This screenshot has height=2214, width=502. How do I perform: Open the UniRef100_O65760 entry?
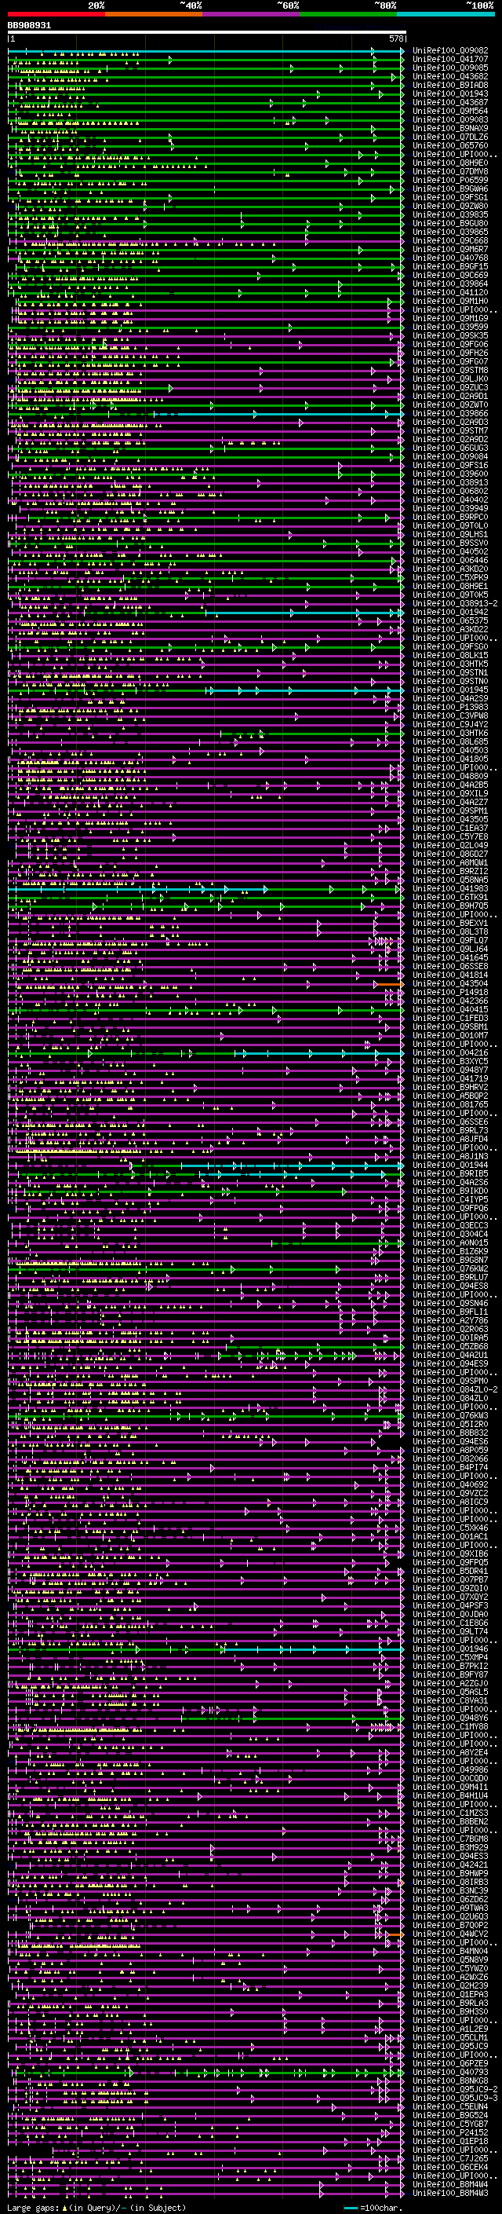point(450,145)
